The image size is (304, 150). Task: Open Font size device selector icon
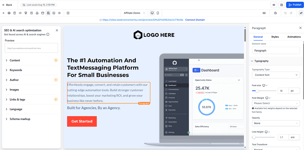pos(265,85)
